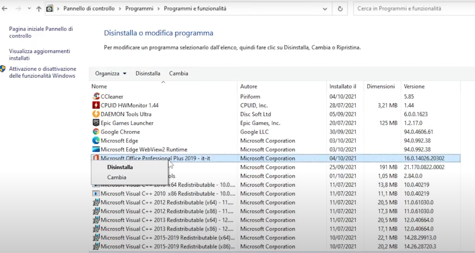The width and height of the screenshot is (475, 253).
Task: Click the Google Chrome icon in list
Action: pyautogui.click(x=96, y=132)
